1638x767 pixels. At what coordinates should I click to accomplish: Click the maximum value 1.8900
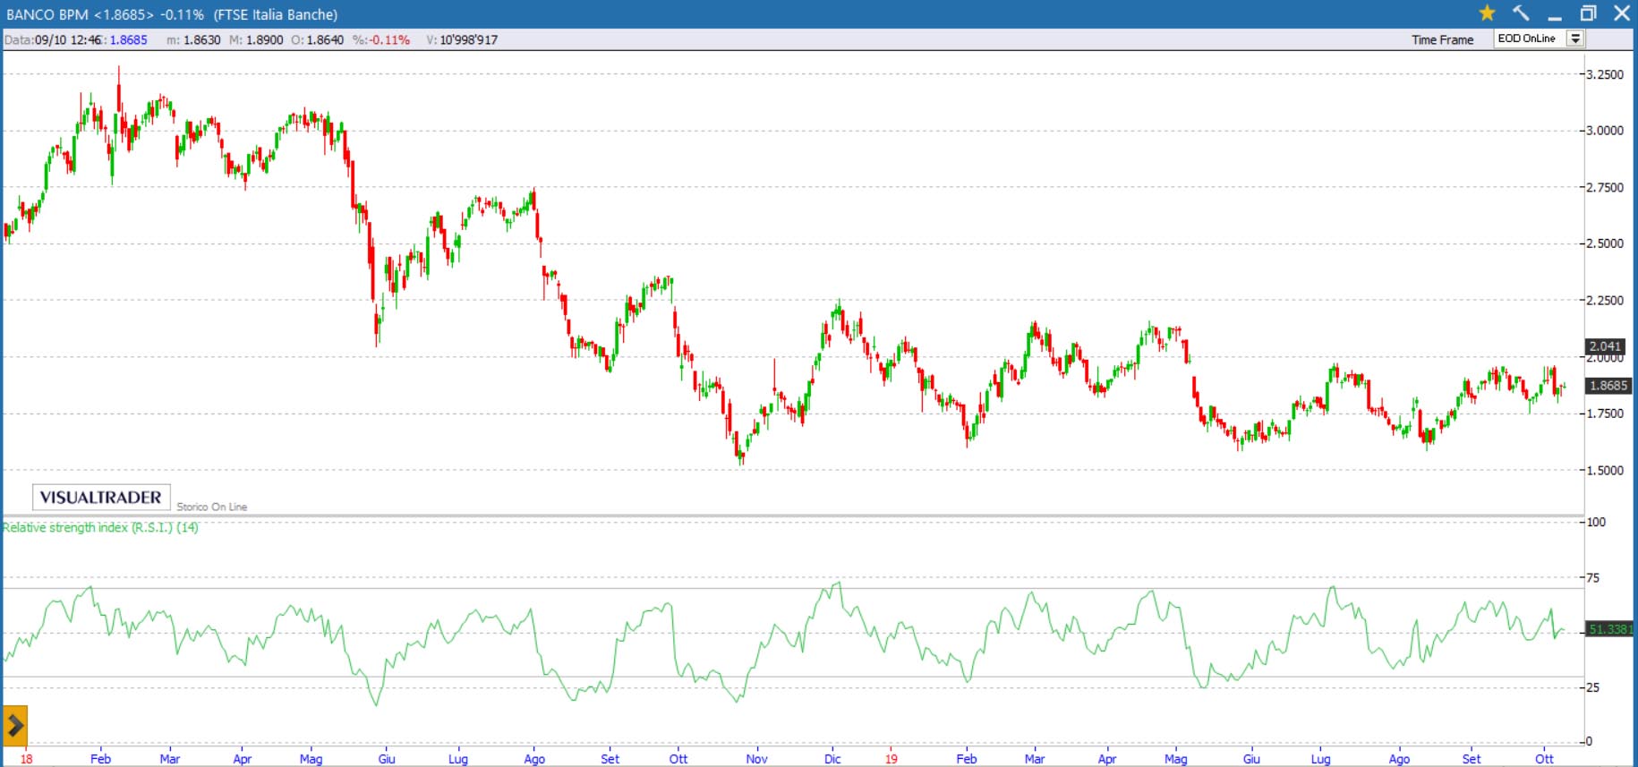[x=264, y=39]
